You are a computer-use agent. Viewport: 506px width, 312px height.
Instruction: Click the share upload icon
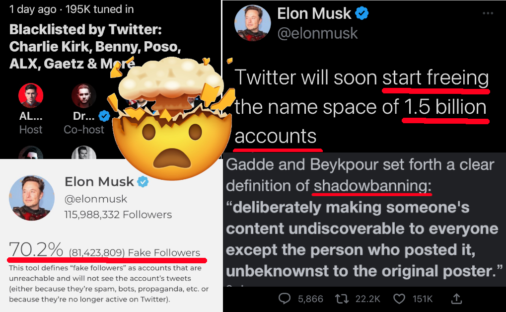456,299
